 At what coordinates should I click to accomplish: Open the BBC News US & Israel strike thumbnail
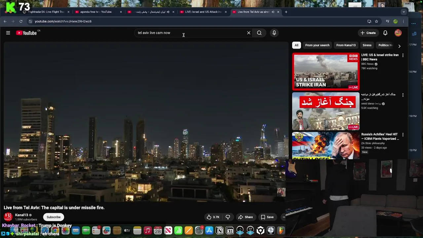tap(326, 72)
